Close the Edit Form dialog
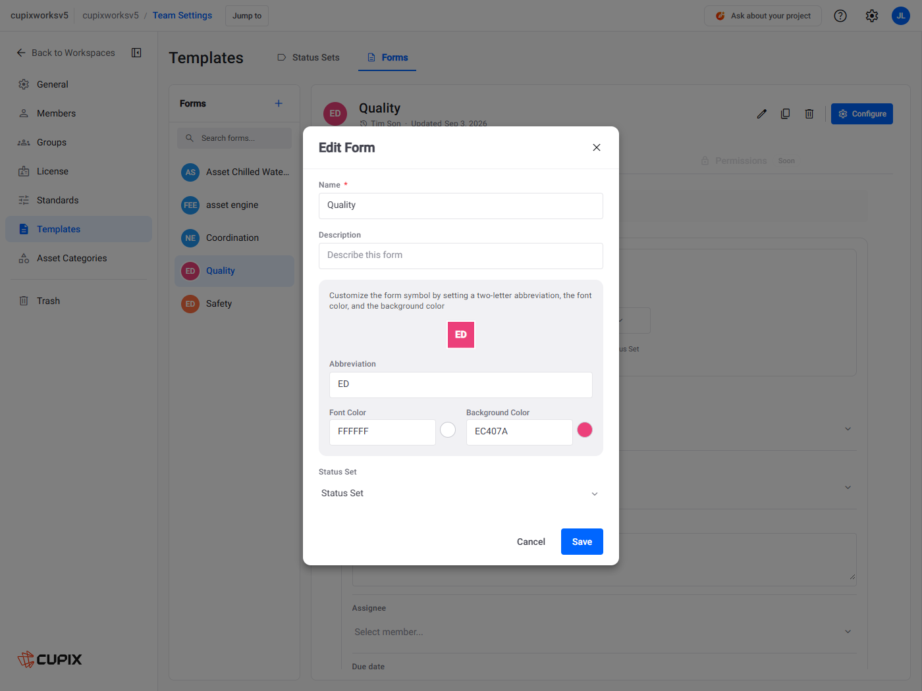 (597, 147)
